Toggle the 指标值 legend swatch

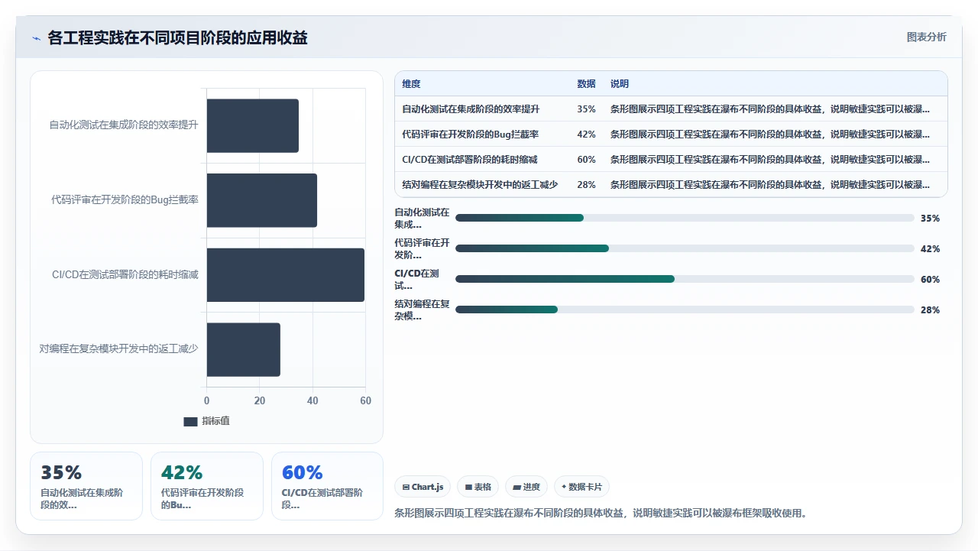tap(190, 421)
